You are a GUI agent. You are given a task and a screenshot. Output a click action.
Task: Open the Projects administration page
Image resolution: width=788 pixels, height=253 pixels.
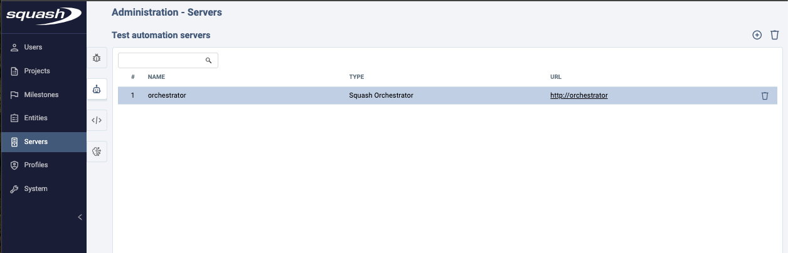click(43, 71)
